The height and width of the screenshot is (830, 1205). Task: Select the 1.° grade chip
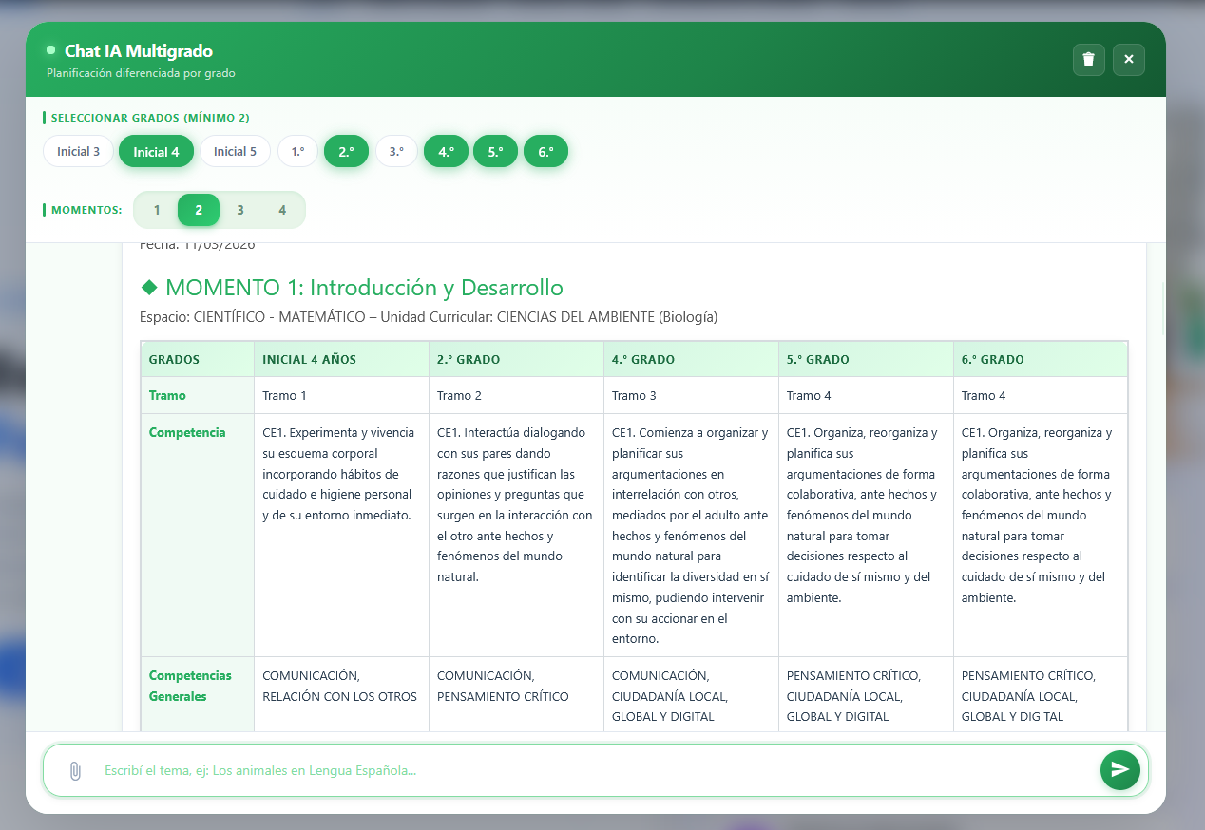click(x=297, y=152)
